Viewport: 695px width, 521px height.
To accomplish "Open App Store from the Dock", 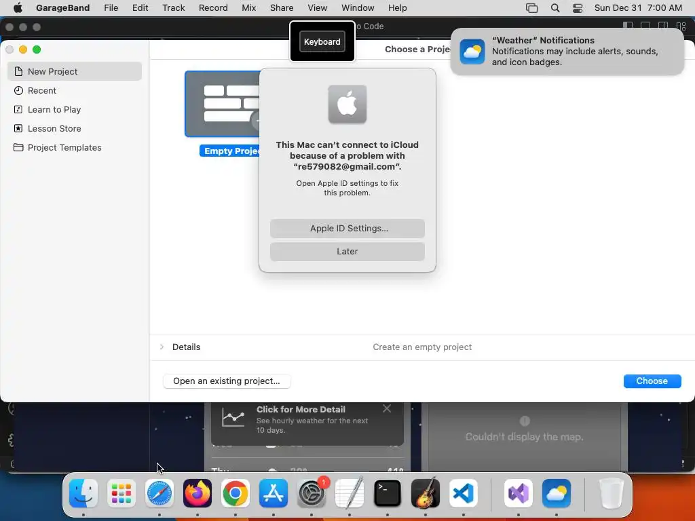I will (x=274, y=493).
